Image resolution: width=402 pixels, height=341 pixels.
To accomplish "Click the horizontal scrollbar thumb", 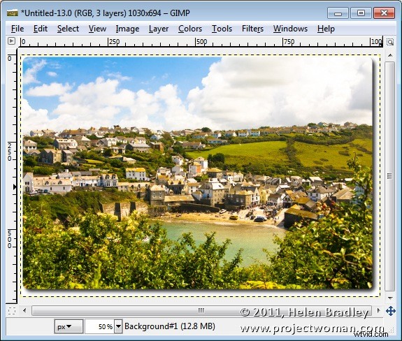I will [x=201, y=311].
